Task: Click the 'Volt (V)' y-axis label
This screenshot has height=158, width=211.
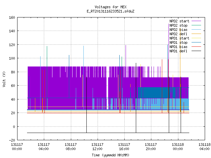Action: coord(4,79)
